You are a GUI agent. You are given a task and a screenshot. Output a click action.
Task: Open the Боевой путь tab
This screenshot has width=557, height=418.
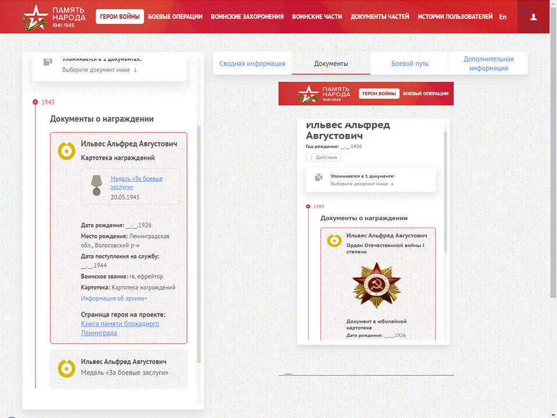[410, 64]
